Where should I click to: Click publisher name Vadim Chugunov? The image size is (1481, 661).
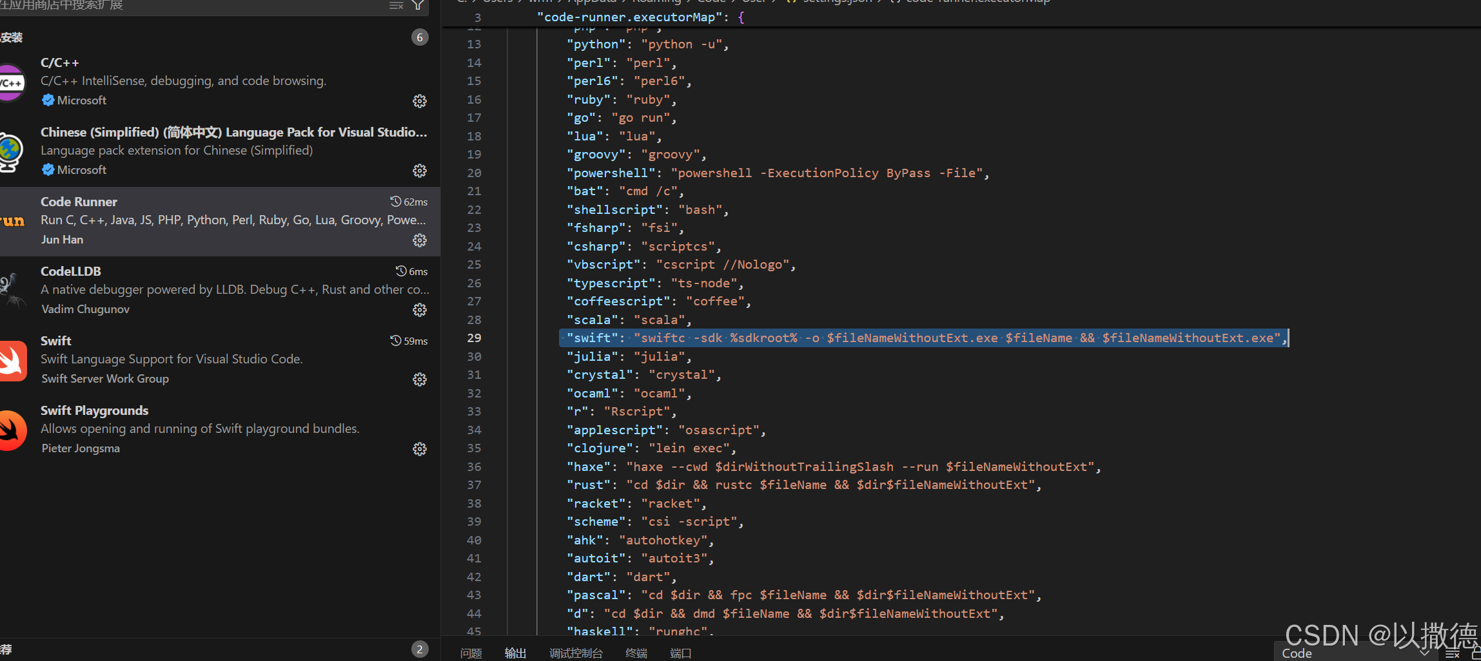click(x=86, y=309)
